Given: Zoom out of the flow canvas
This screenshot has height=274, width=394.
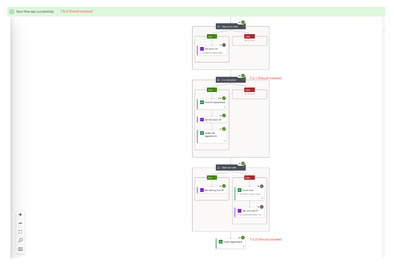Looking at the screenshot, I should [x=20, y=223].
